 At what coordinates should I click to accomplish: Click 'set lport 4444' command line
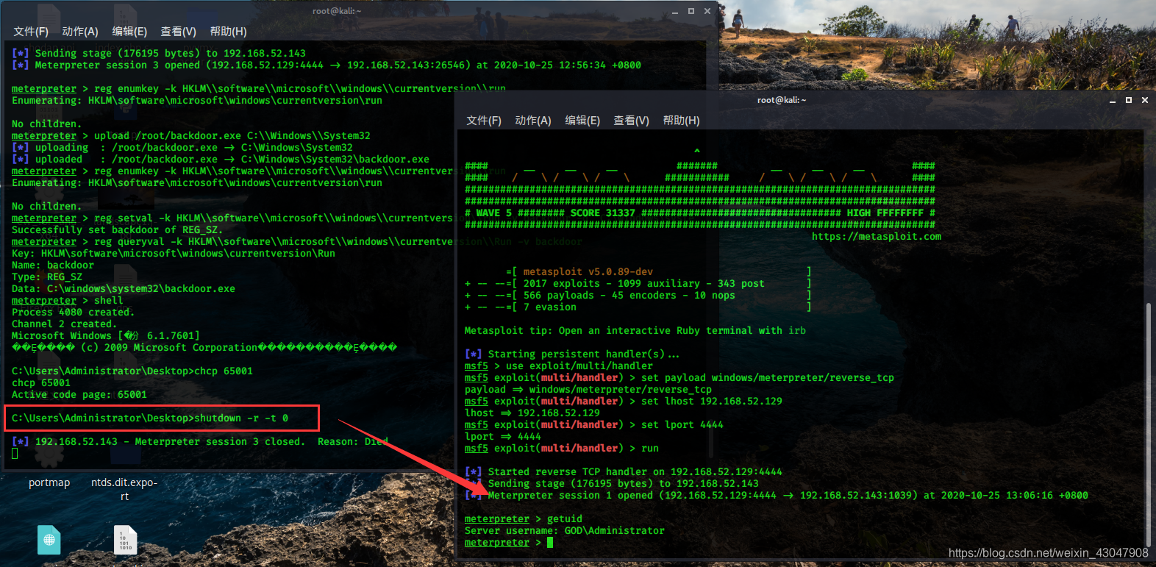click(594, 424)
